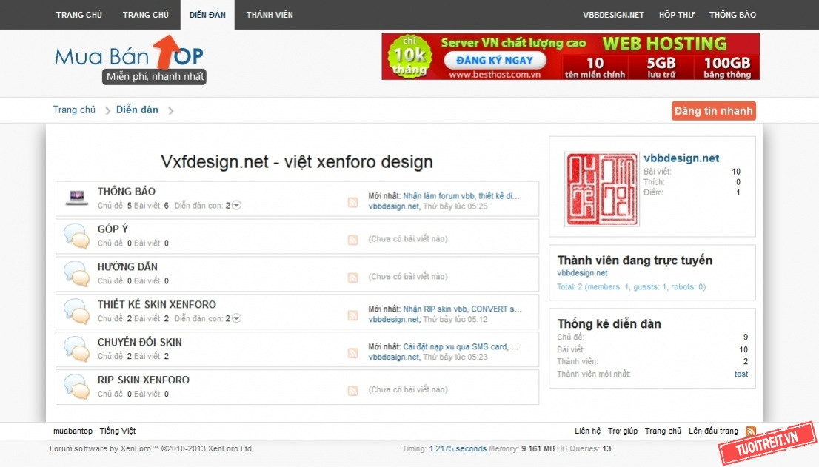
Task: Open THÔNG BÁO alerts in top navigation
Action: (x=732, y=15)
